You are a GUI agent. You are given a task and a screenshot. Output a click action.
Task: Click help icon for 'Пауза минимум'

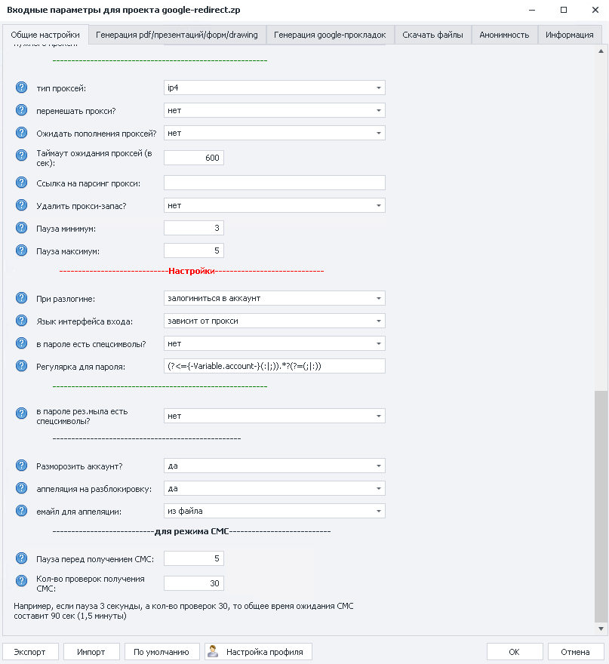point(21,228)
